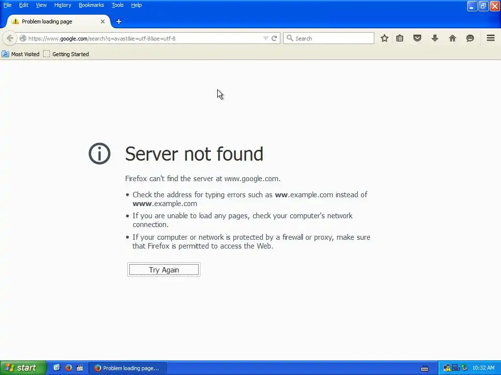Viewport: 501px width, 375px height.
Task: Open the Downloads arrow icon
Action: click(435, 38)
